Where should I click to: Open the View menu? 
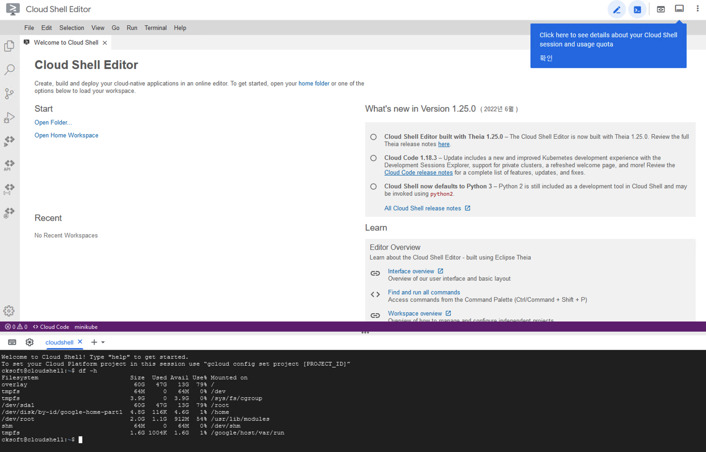(98, 28)
